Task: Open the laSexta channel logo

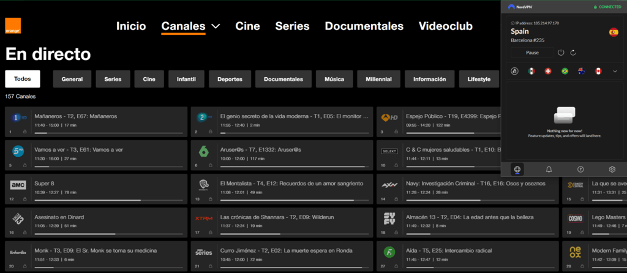Action: click(204, 151)
